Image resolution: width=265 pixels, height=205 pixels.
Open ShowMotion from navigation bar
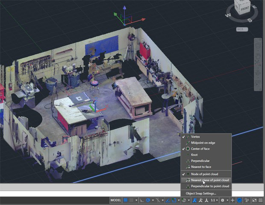pyautogui.click(x=258, y=83)
